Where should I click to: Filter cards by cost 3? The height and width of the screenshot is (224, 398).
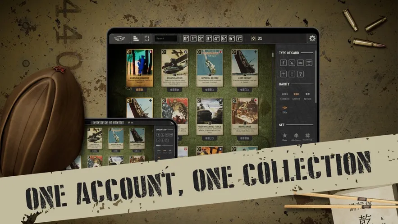(x=209, y=38)
